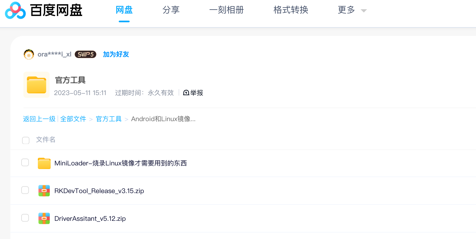
Task: Click the 百度网盘 title text
Action: click(56, 11)
